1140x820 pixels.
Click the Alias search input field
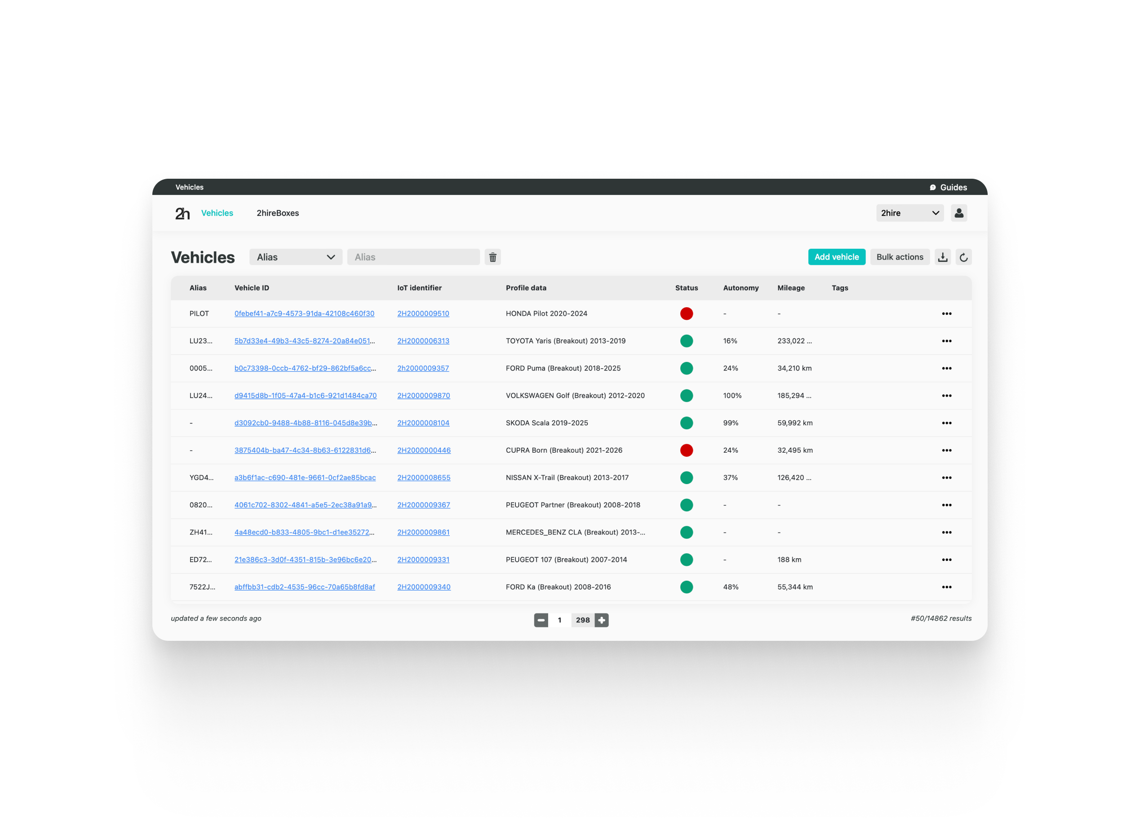pos(413,257)
